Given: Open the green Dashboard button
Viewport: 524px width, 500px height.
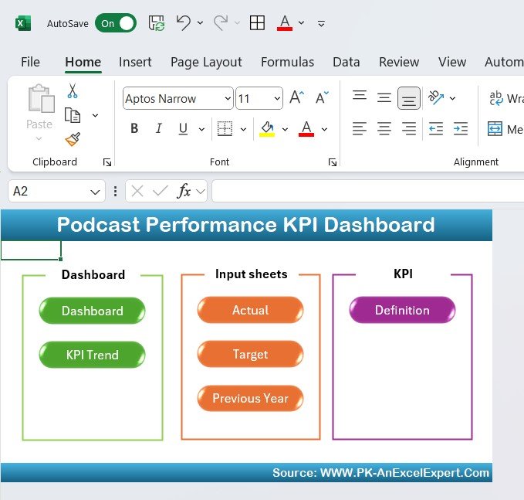Looking at the screenshot, I should pos(93,311).
